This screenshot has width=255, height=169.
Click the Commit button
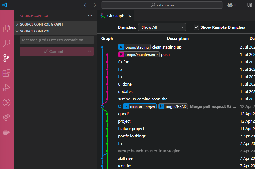(x=53, y=51)
